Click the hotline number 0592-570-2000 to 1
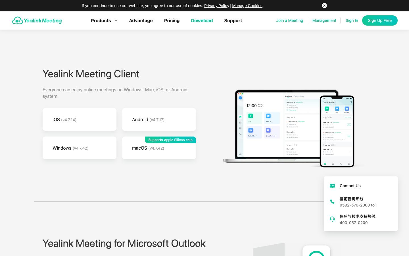The width and height of the screenshot is (409, 256). tap(358, 205)
